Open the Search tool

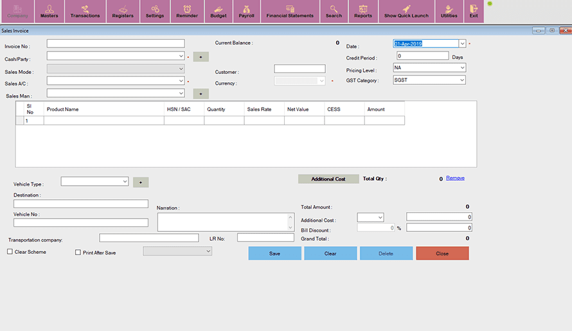pos(334,12)
